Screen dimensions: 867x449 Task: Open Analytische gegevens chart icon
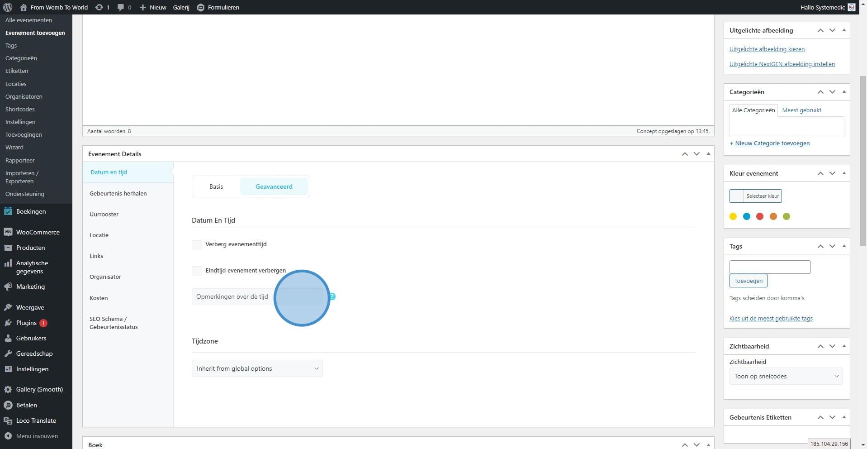(x=8, y=263)
